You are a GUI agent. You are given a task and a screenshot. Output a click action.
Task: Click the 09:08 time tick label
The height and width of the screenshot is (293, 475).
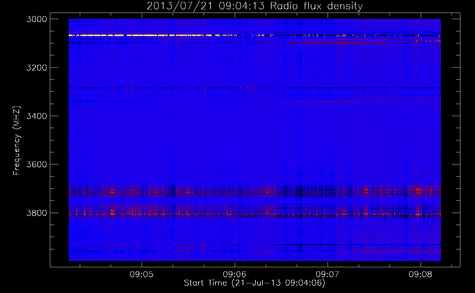[x=420, y=274]
